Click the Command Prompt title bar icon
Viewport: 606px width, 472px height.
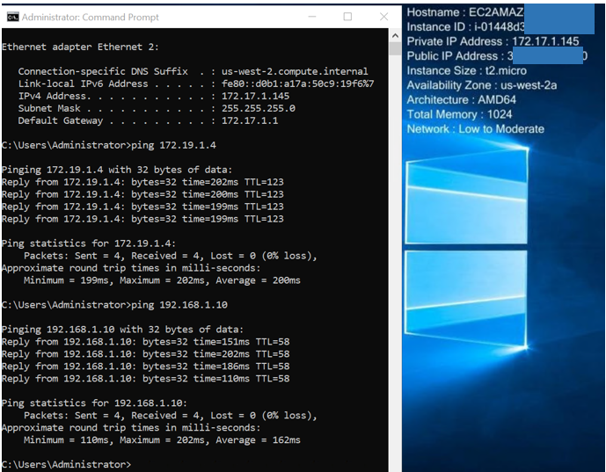13,17
